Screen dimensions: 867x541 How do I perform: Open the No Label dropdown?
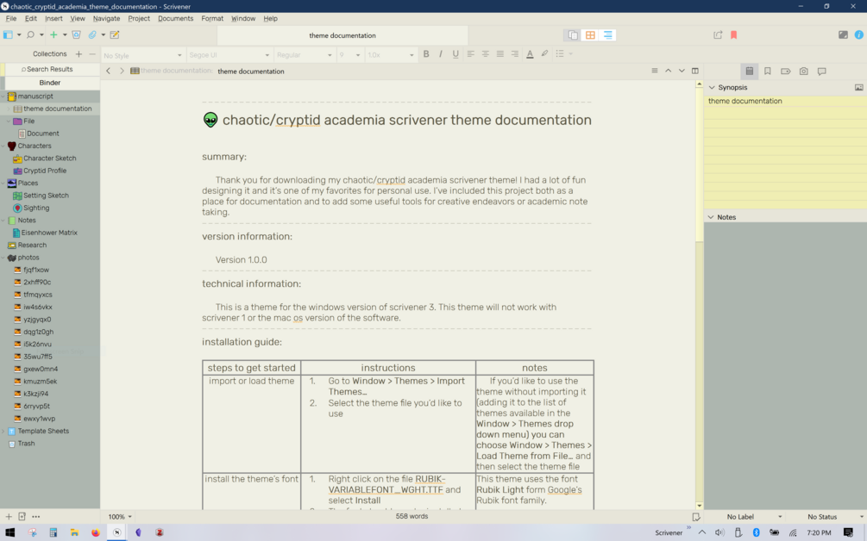(x=755, y=517)
